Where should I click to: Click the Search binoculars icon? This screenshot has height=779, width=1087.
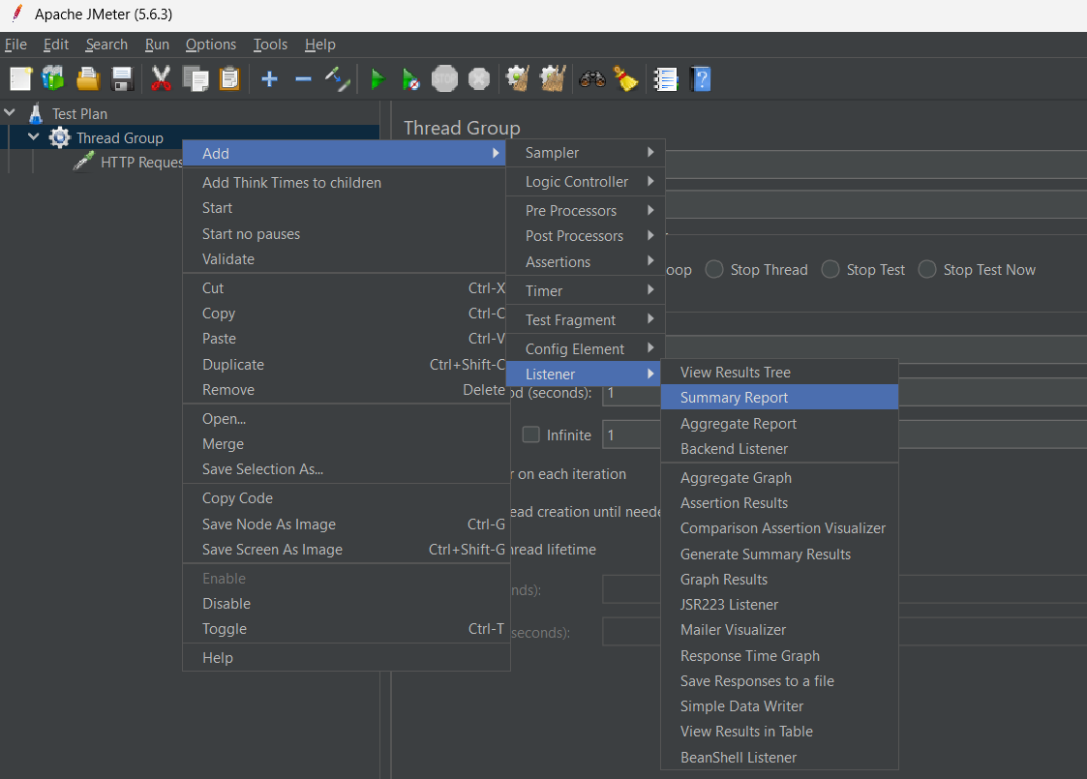[x=592, y=79]
